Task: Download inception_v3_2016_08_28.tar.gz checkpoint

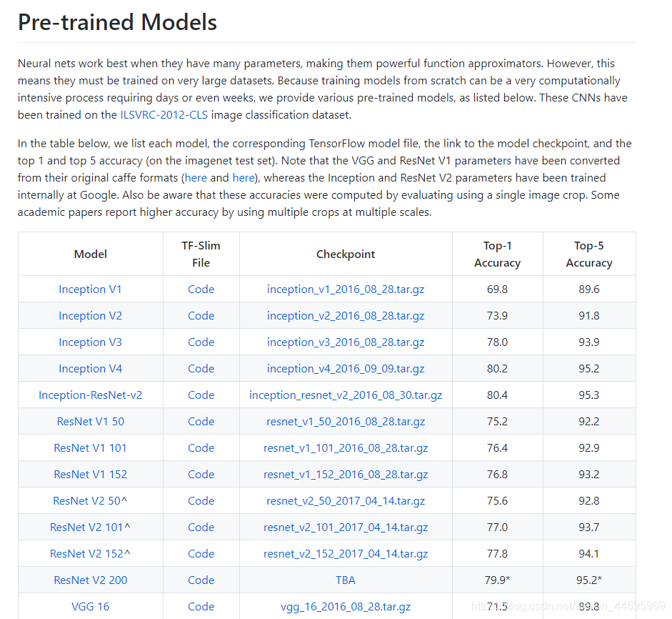Action: [346, 342]
